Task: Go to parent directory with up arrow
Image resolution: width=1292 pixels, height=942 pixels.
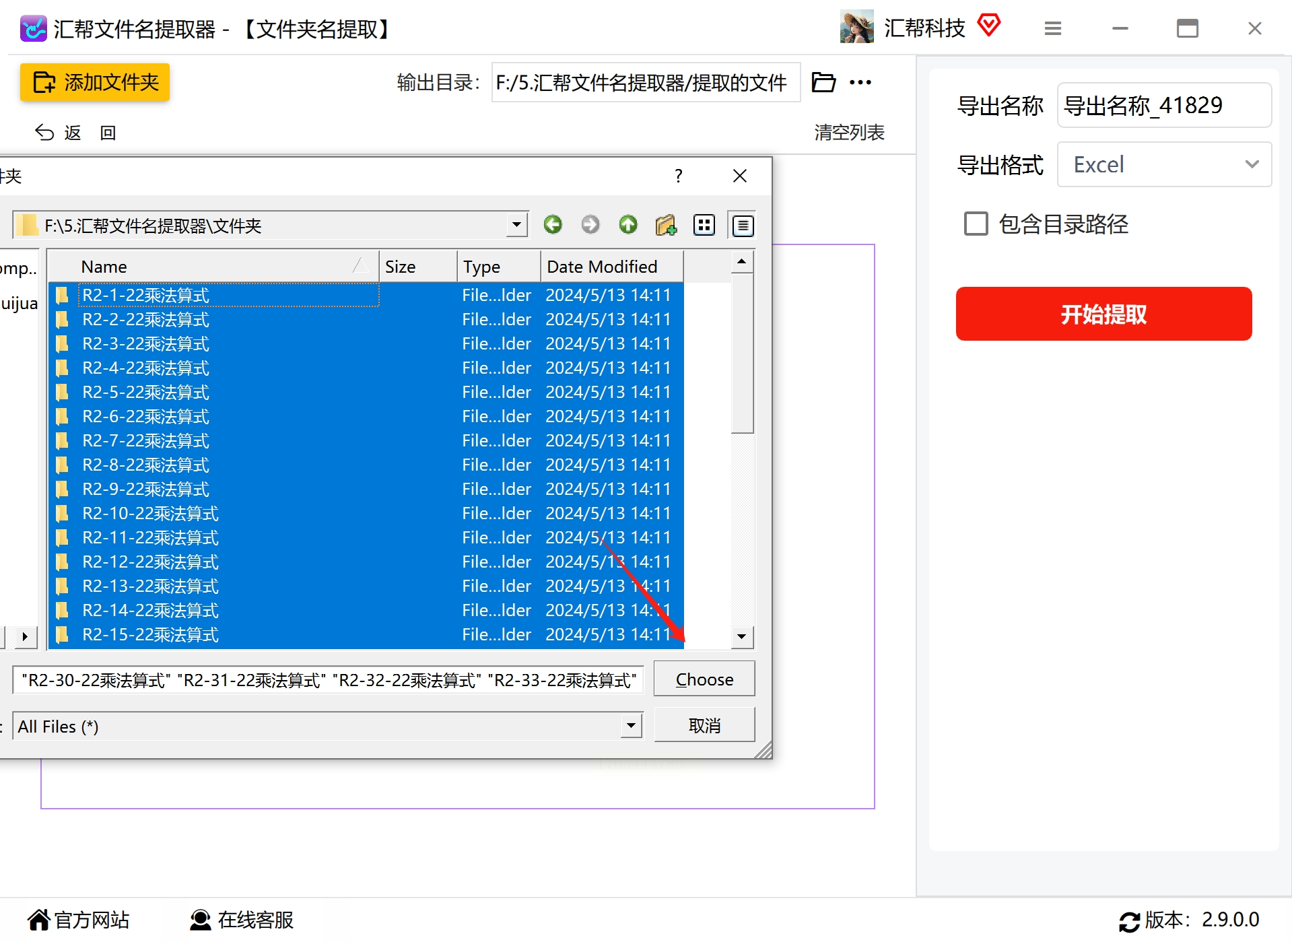Action: tap(628, 224)
